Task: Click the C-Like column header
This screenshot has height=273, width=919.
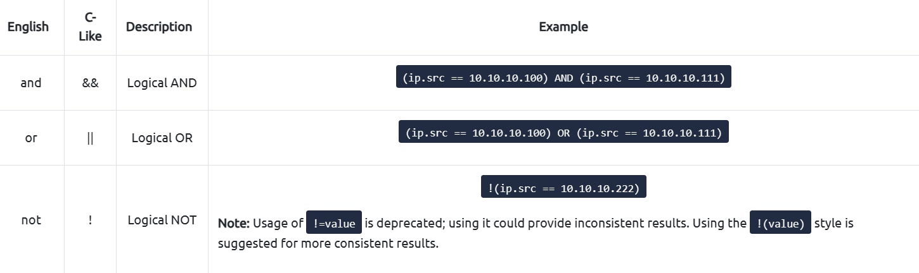Action: (x=90, y=27)
